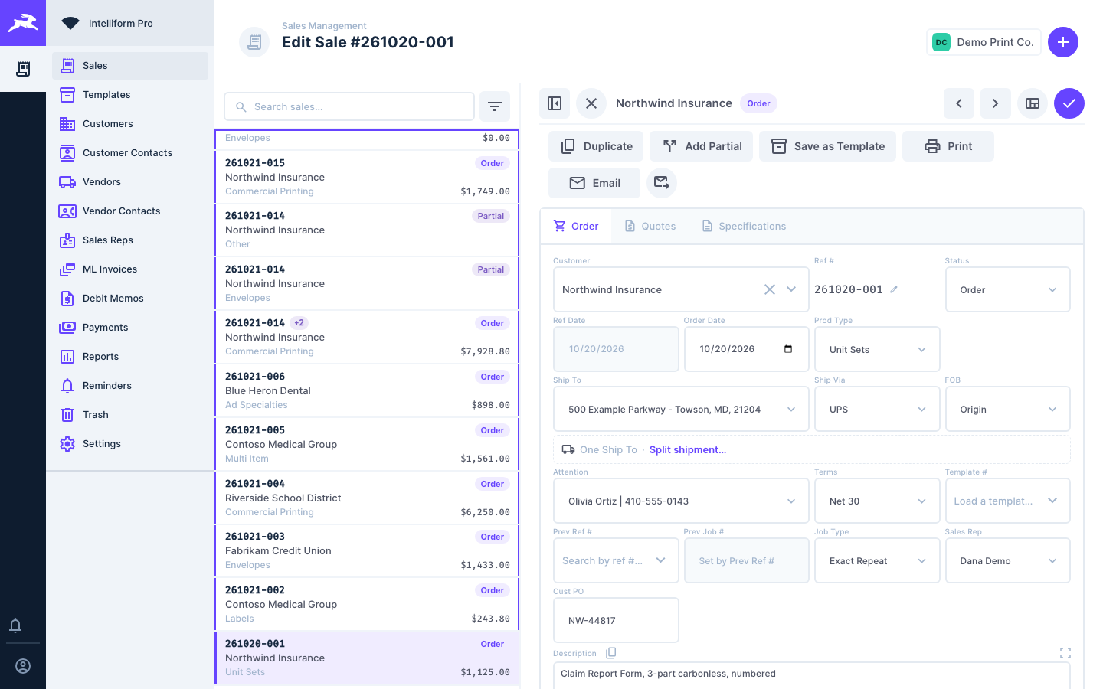The height and width of the screenshot is (689, 1103).
Task: Expand the Description field to fullscreen
Action: [1065, 653]
